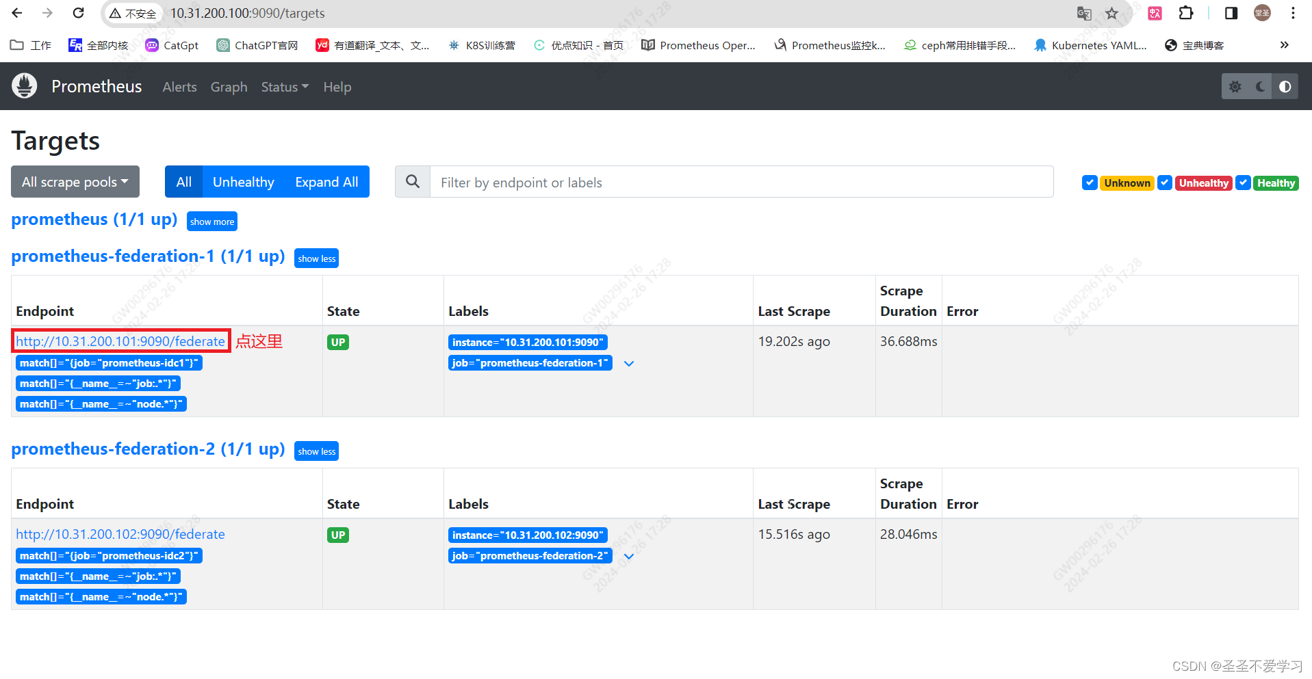Click the job="prometheus-federation-1" label badge

tap(530, 363)
